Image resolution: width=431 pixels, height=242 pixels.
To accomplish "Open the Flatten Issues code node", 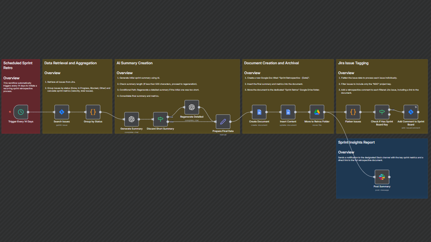I will pyautogui.click(x=353, y=112).
